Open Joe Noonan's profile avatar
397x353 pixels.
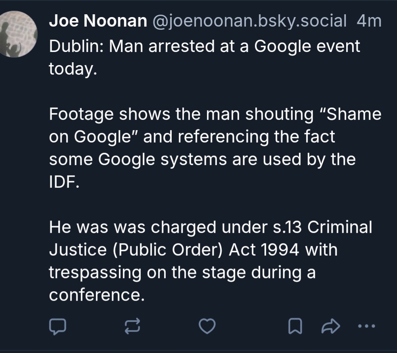(x=18, y=34)
